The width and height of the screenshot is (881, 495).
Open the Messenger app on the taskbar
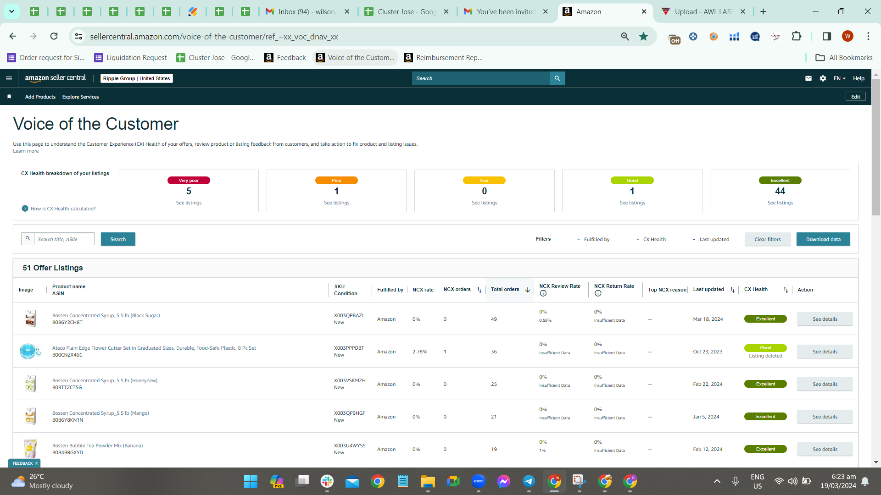(504, 481)
